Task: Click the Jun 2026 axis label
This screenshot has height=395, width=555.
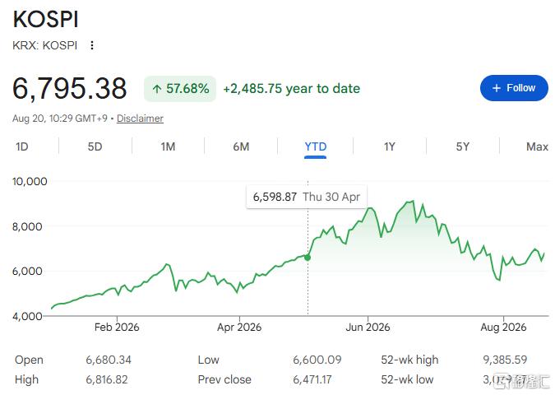Action: (368, 327)
